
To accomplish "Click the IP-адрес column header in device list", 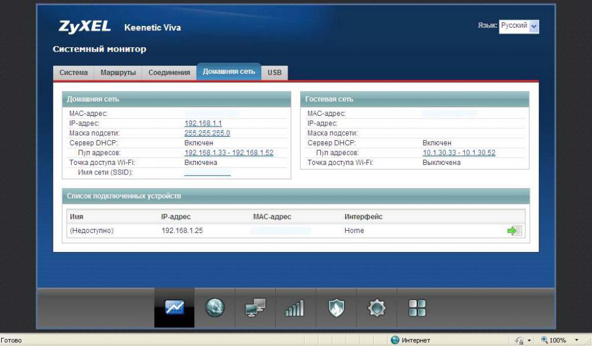I will point(176,217).
